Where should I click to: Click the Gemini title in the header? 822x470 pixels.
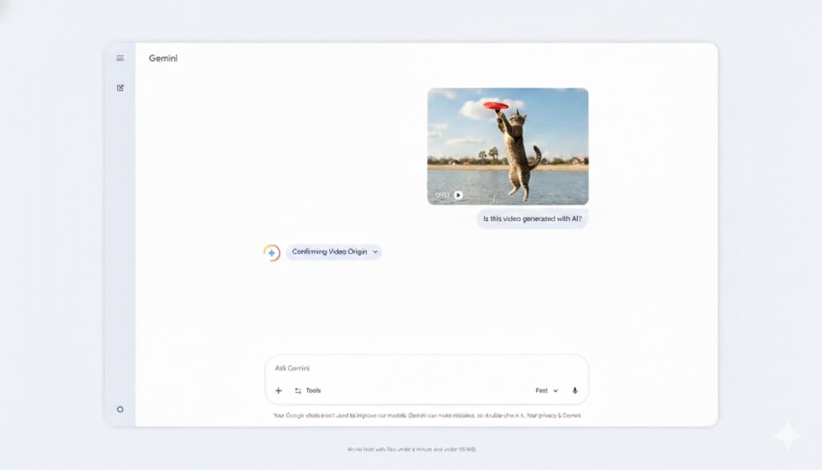click(x=163, y=58)
